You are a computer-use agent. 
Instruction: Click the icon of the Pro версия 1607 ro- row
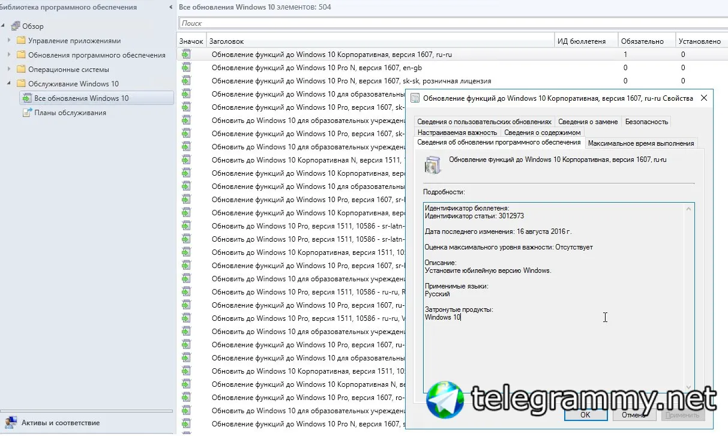point(186,398)
